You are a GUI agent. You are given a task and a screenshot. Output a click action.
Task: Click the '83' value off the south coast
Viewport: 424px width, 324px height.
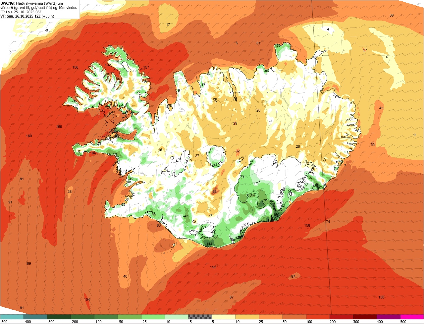[159, 226]
